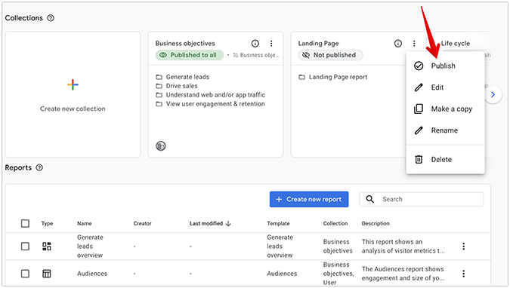Click the Business objectives template link chip

(256, 55)
